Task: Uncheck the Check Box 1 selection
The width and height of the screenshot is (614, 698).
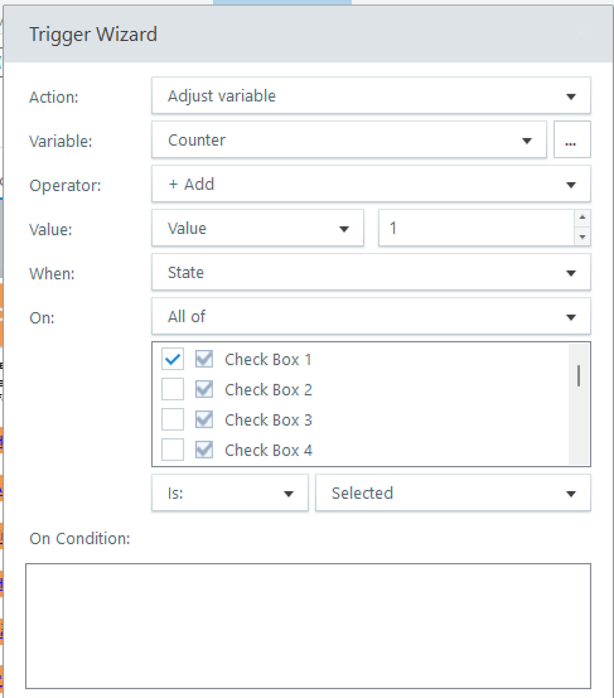Action: [x=173, y=360]
